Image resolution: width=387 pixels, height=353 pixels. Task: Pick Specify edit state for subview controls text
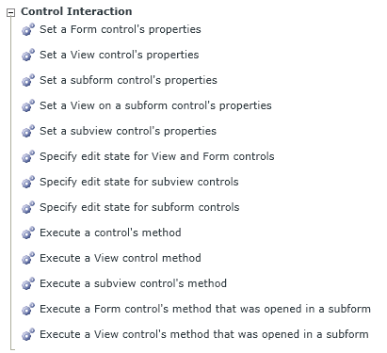(139, 182)
